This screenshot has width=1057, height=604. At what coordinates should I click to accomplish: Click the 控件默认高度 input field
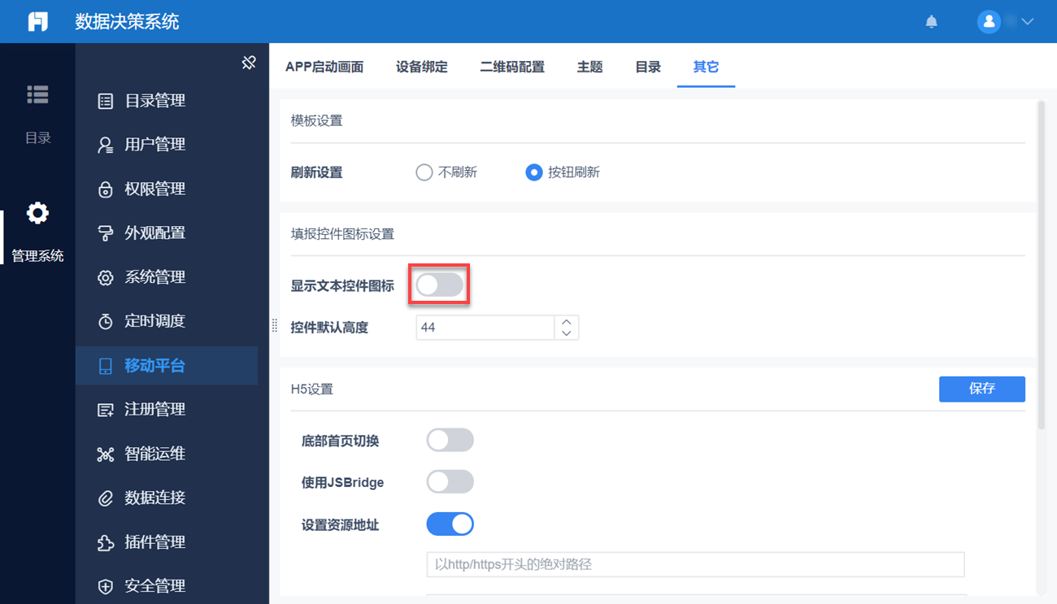(485, 328)
